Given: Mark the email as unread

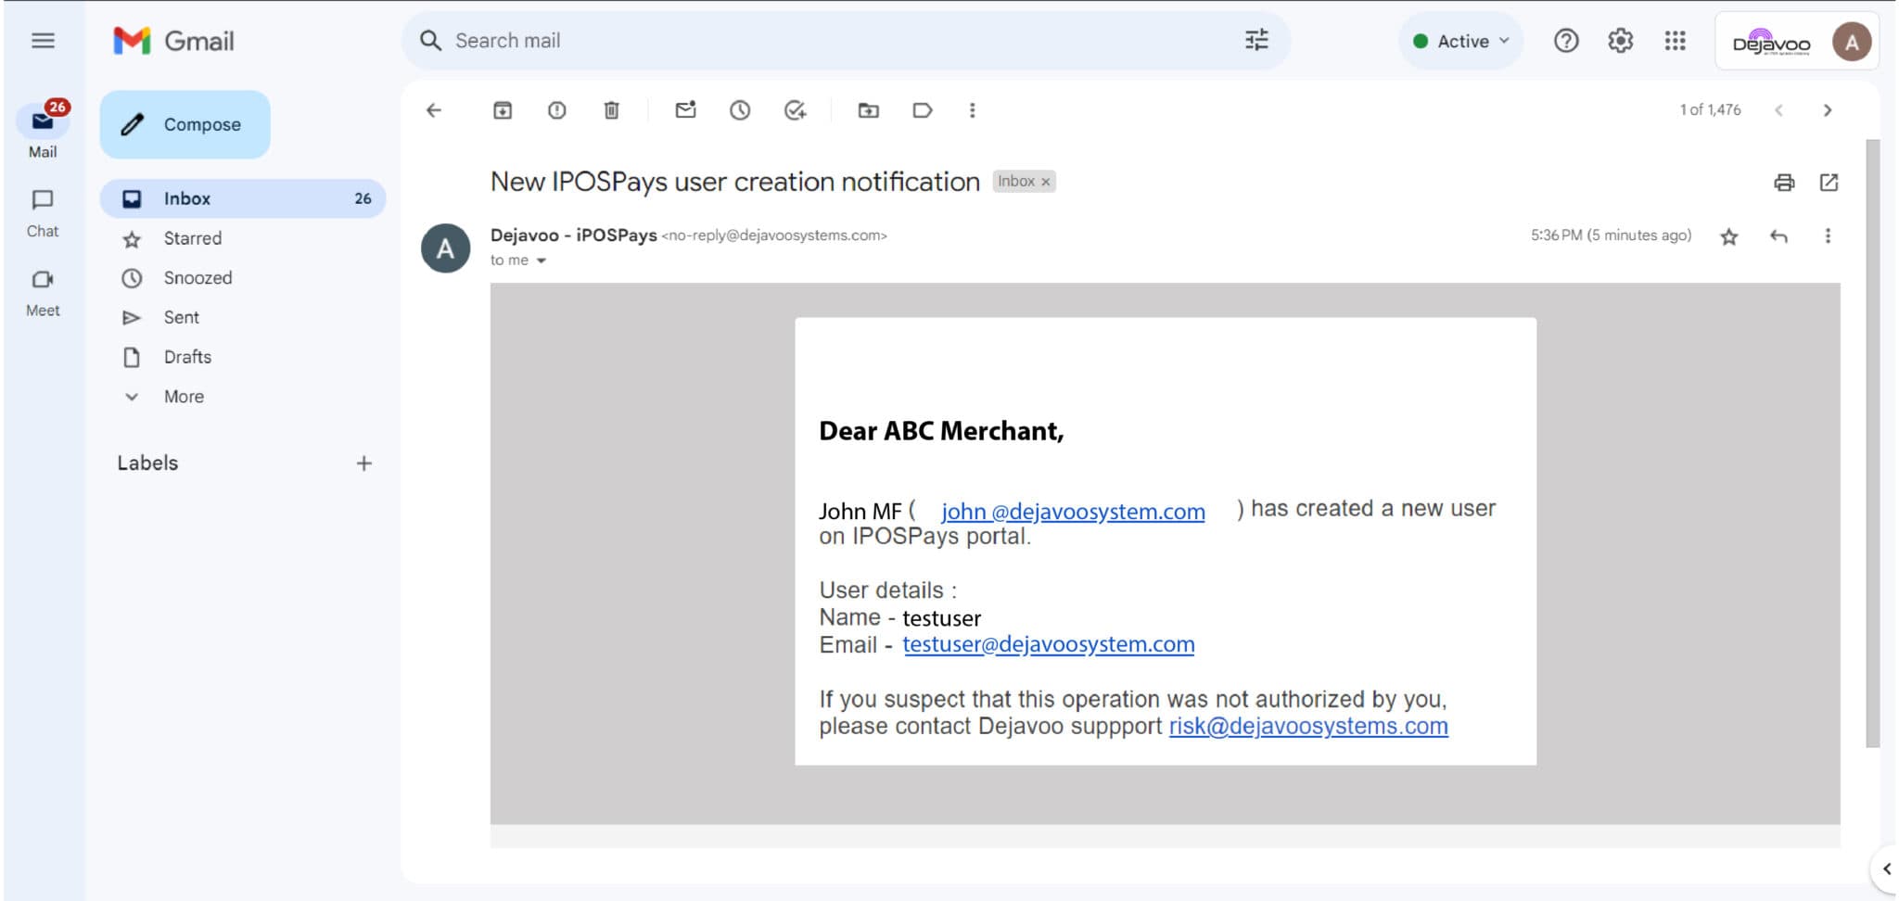Looking at the screenshot, I should [685, 110].
